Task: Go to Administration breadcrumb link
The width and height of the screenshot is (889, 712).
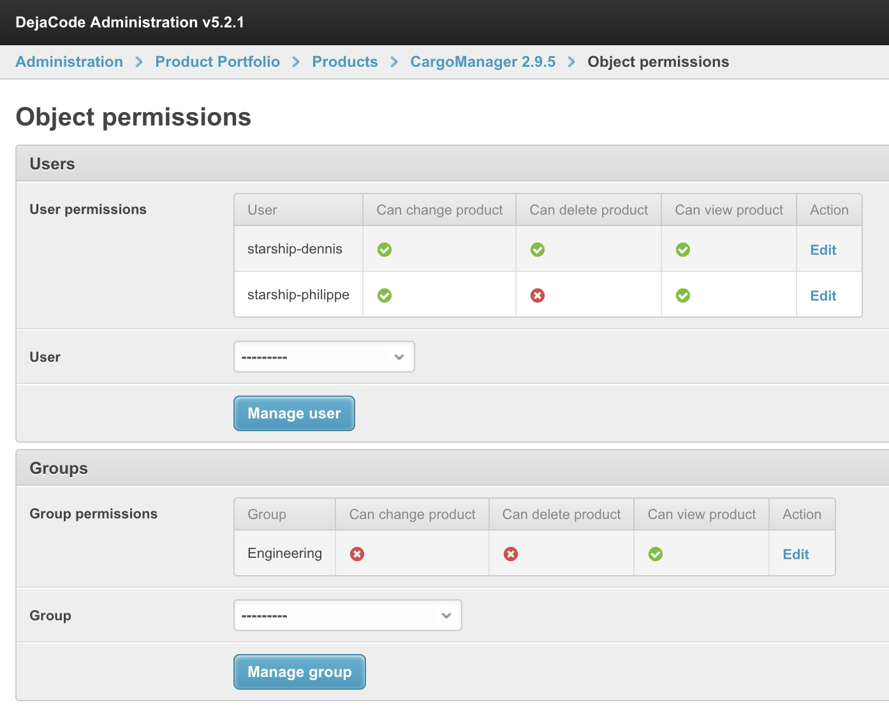Action: (x=69, y=62)
